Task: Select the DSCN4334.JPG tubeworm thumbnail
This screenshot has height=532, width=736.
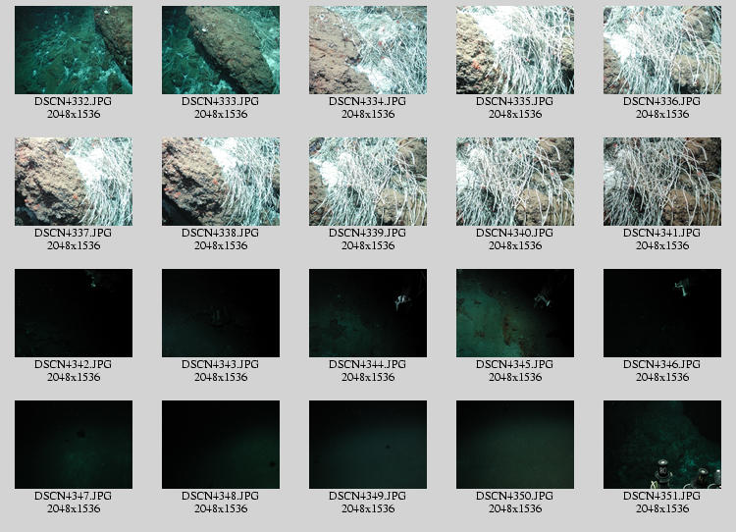Action: click(x=368, y=50)
